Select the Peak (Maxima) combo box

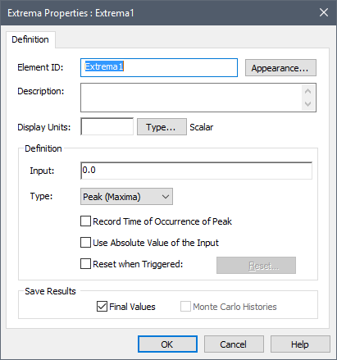(126, 197)
